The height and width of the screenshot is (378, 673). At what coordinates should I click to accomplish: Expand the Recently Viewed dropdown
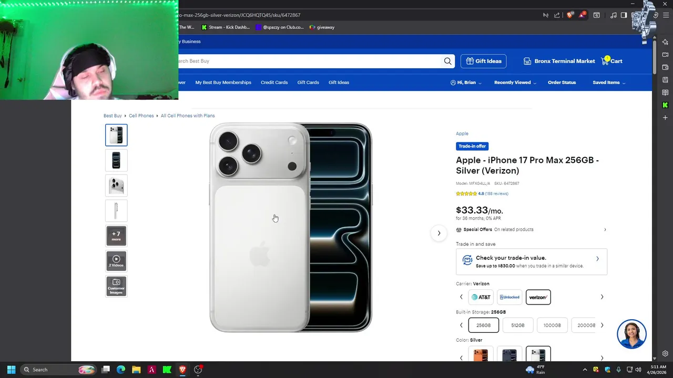coord(515,82)
